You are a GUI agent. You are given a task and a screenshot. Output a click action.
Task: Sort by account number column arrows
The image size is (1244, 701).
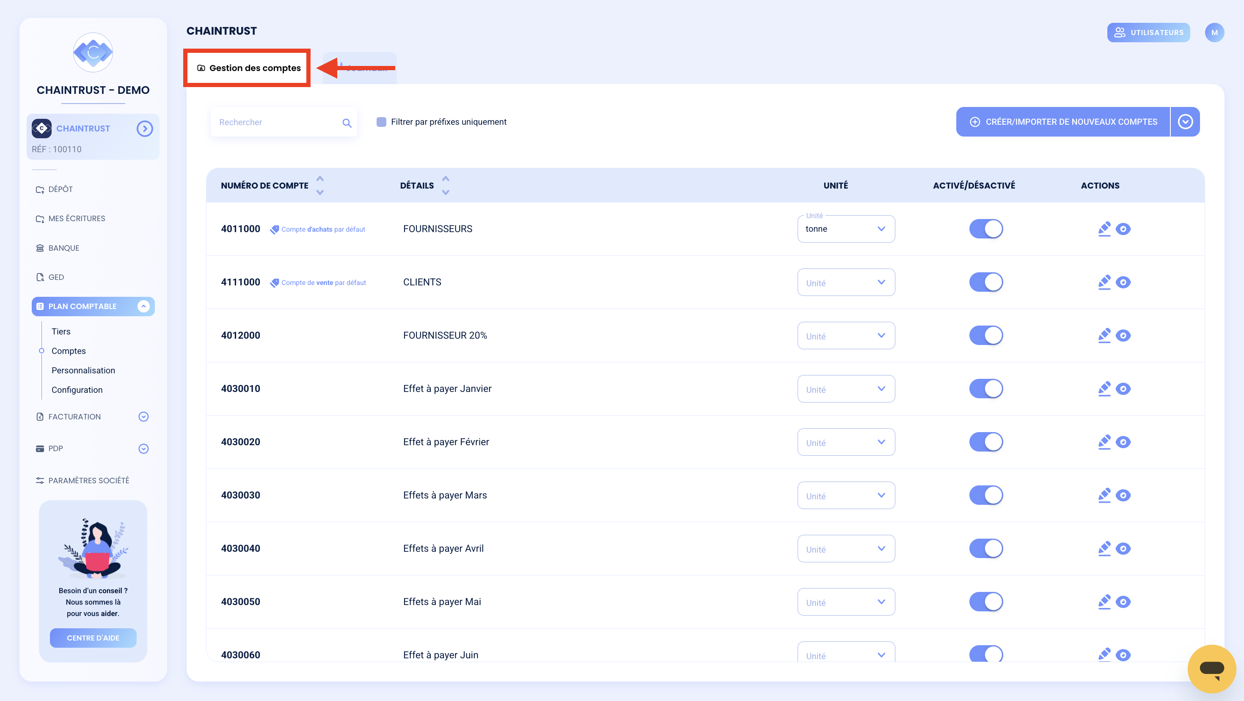(320, 185)
